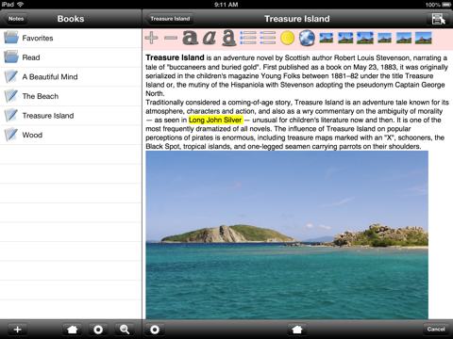Click the island photo in the note
The width and height of the screenshot is (453, 339).
(x=287, y=234)
